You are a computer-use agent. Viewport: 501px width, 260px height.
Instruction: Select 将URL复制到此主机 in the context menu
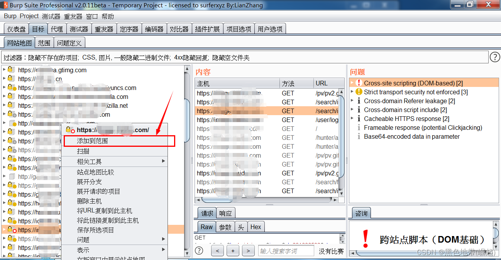[x=115, y=211]
